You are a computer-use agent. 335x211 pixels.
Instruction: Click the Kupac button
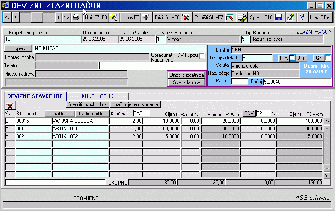[18, 48]
